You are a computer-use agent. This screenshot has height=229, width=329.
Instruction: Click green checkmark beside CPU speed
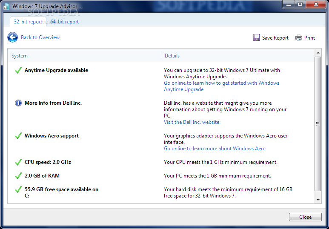click(18, 162)
